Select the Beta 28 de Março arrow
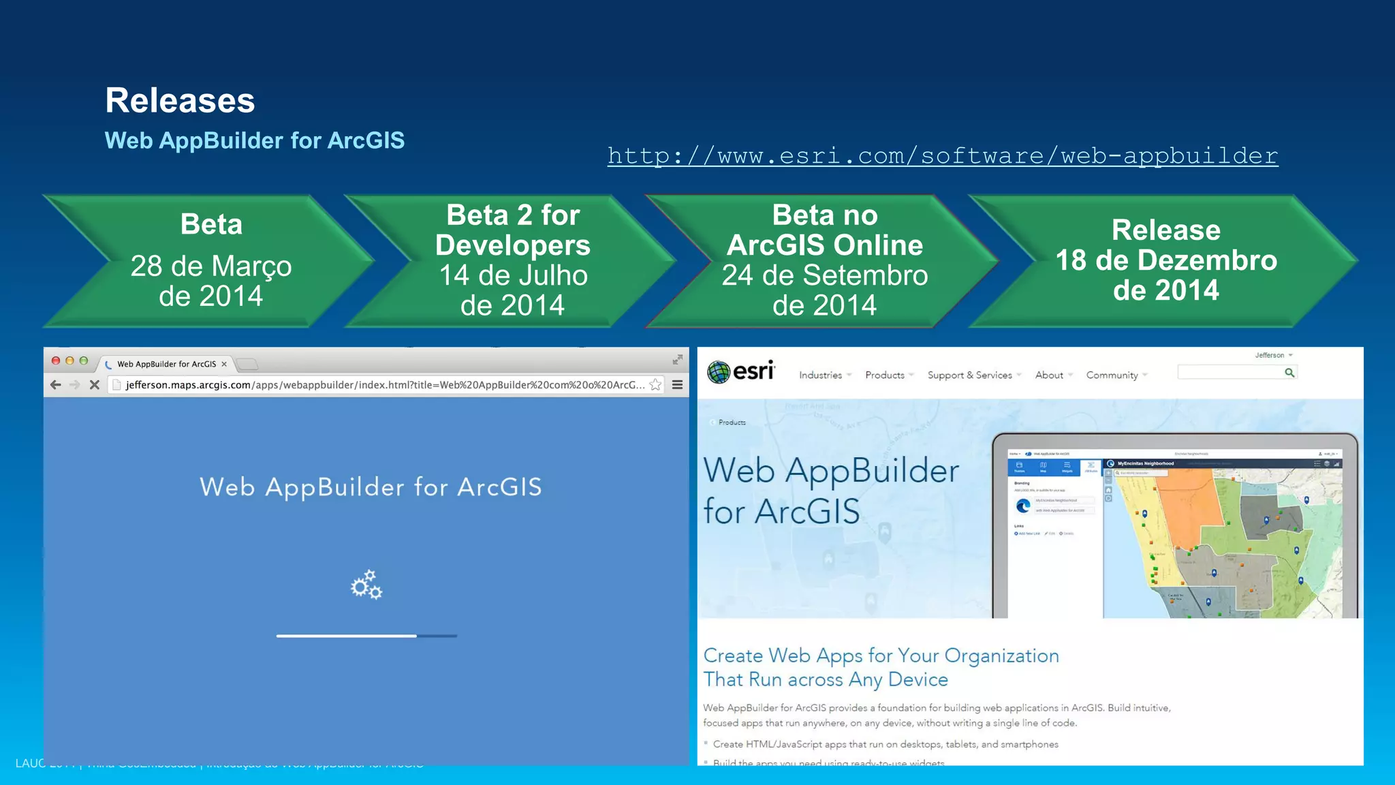1395x785 pixels. (208, 261)
